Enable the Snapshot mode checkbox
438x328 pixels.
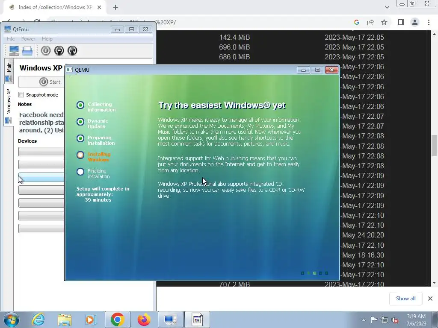tap(21, 94)
